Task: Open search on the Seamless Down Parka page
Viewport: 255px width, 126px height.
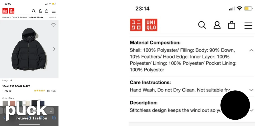Action: point(34,11)
